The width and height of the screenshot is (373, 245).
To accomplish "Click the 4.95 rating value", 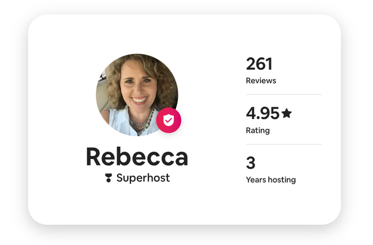I will 263,113.
